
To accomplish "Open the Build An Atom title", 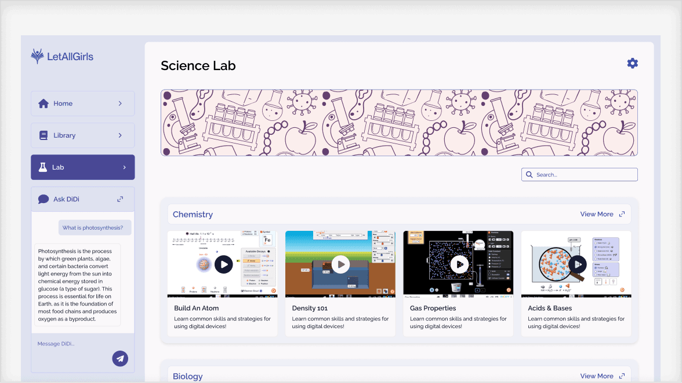I will (196, 308).
